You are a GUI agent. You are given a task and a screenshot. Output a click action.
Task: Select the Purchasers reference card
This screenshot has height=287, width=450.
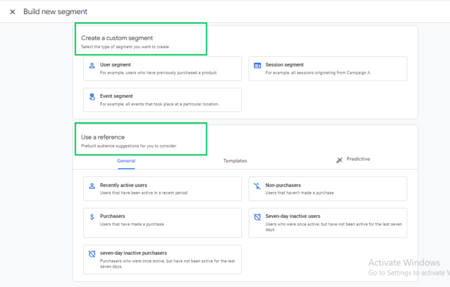tap(162, 223)
